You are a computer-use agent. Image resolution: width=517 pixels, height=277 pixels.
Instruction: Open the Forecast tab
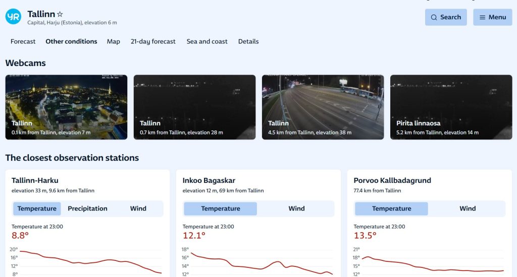point(23,41)
